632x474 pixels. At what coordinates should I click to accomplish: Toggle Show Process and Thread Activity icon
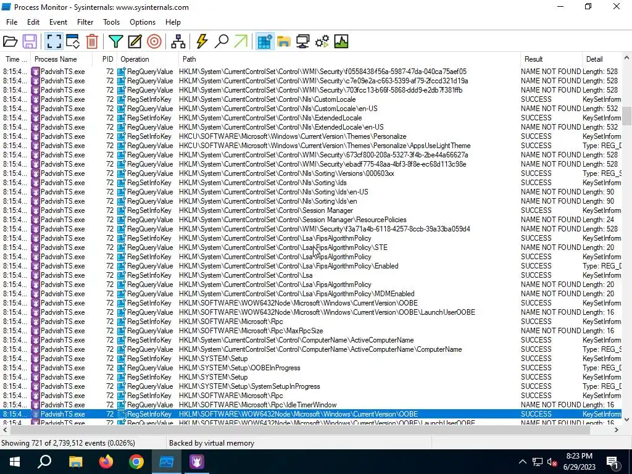322,41
